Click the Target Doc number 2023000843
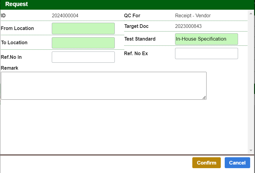 coord(188,26)
